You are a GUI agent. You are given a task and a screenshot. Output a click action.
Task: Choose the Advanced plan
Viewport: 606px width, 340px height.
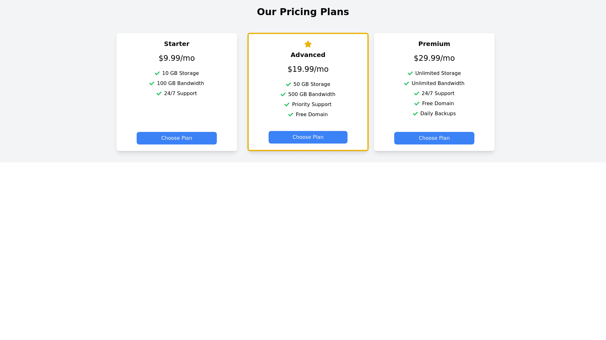pos(308,137)
